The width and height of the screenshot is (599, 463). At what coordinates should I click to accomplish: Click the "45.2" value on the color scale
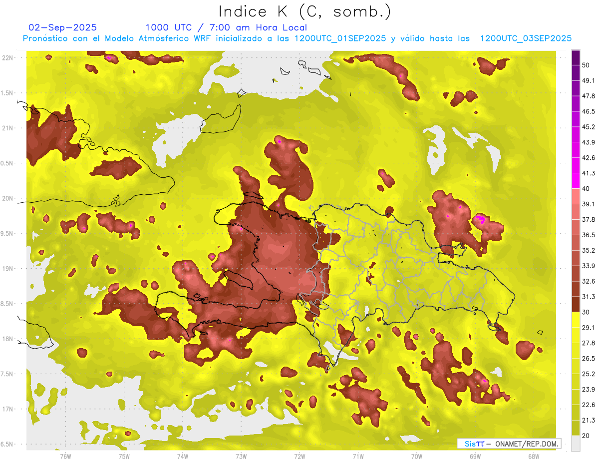(589, 127)
